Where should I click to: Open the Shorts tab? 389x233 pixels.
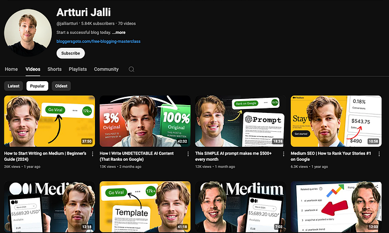tap(54, 69)
